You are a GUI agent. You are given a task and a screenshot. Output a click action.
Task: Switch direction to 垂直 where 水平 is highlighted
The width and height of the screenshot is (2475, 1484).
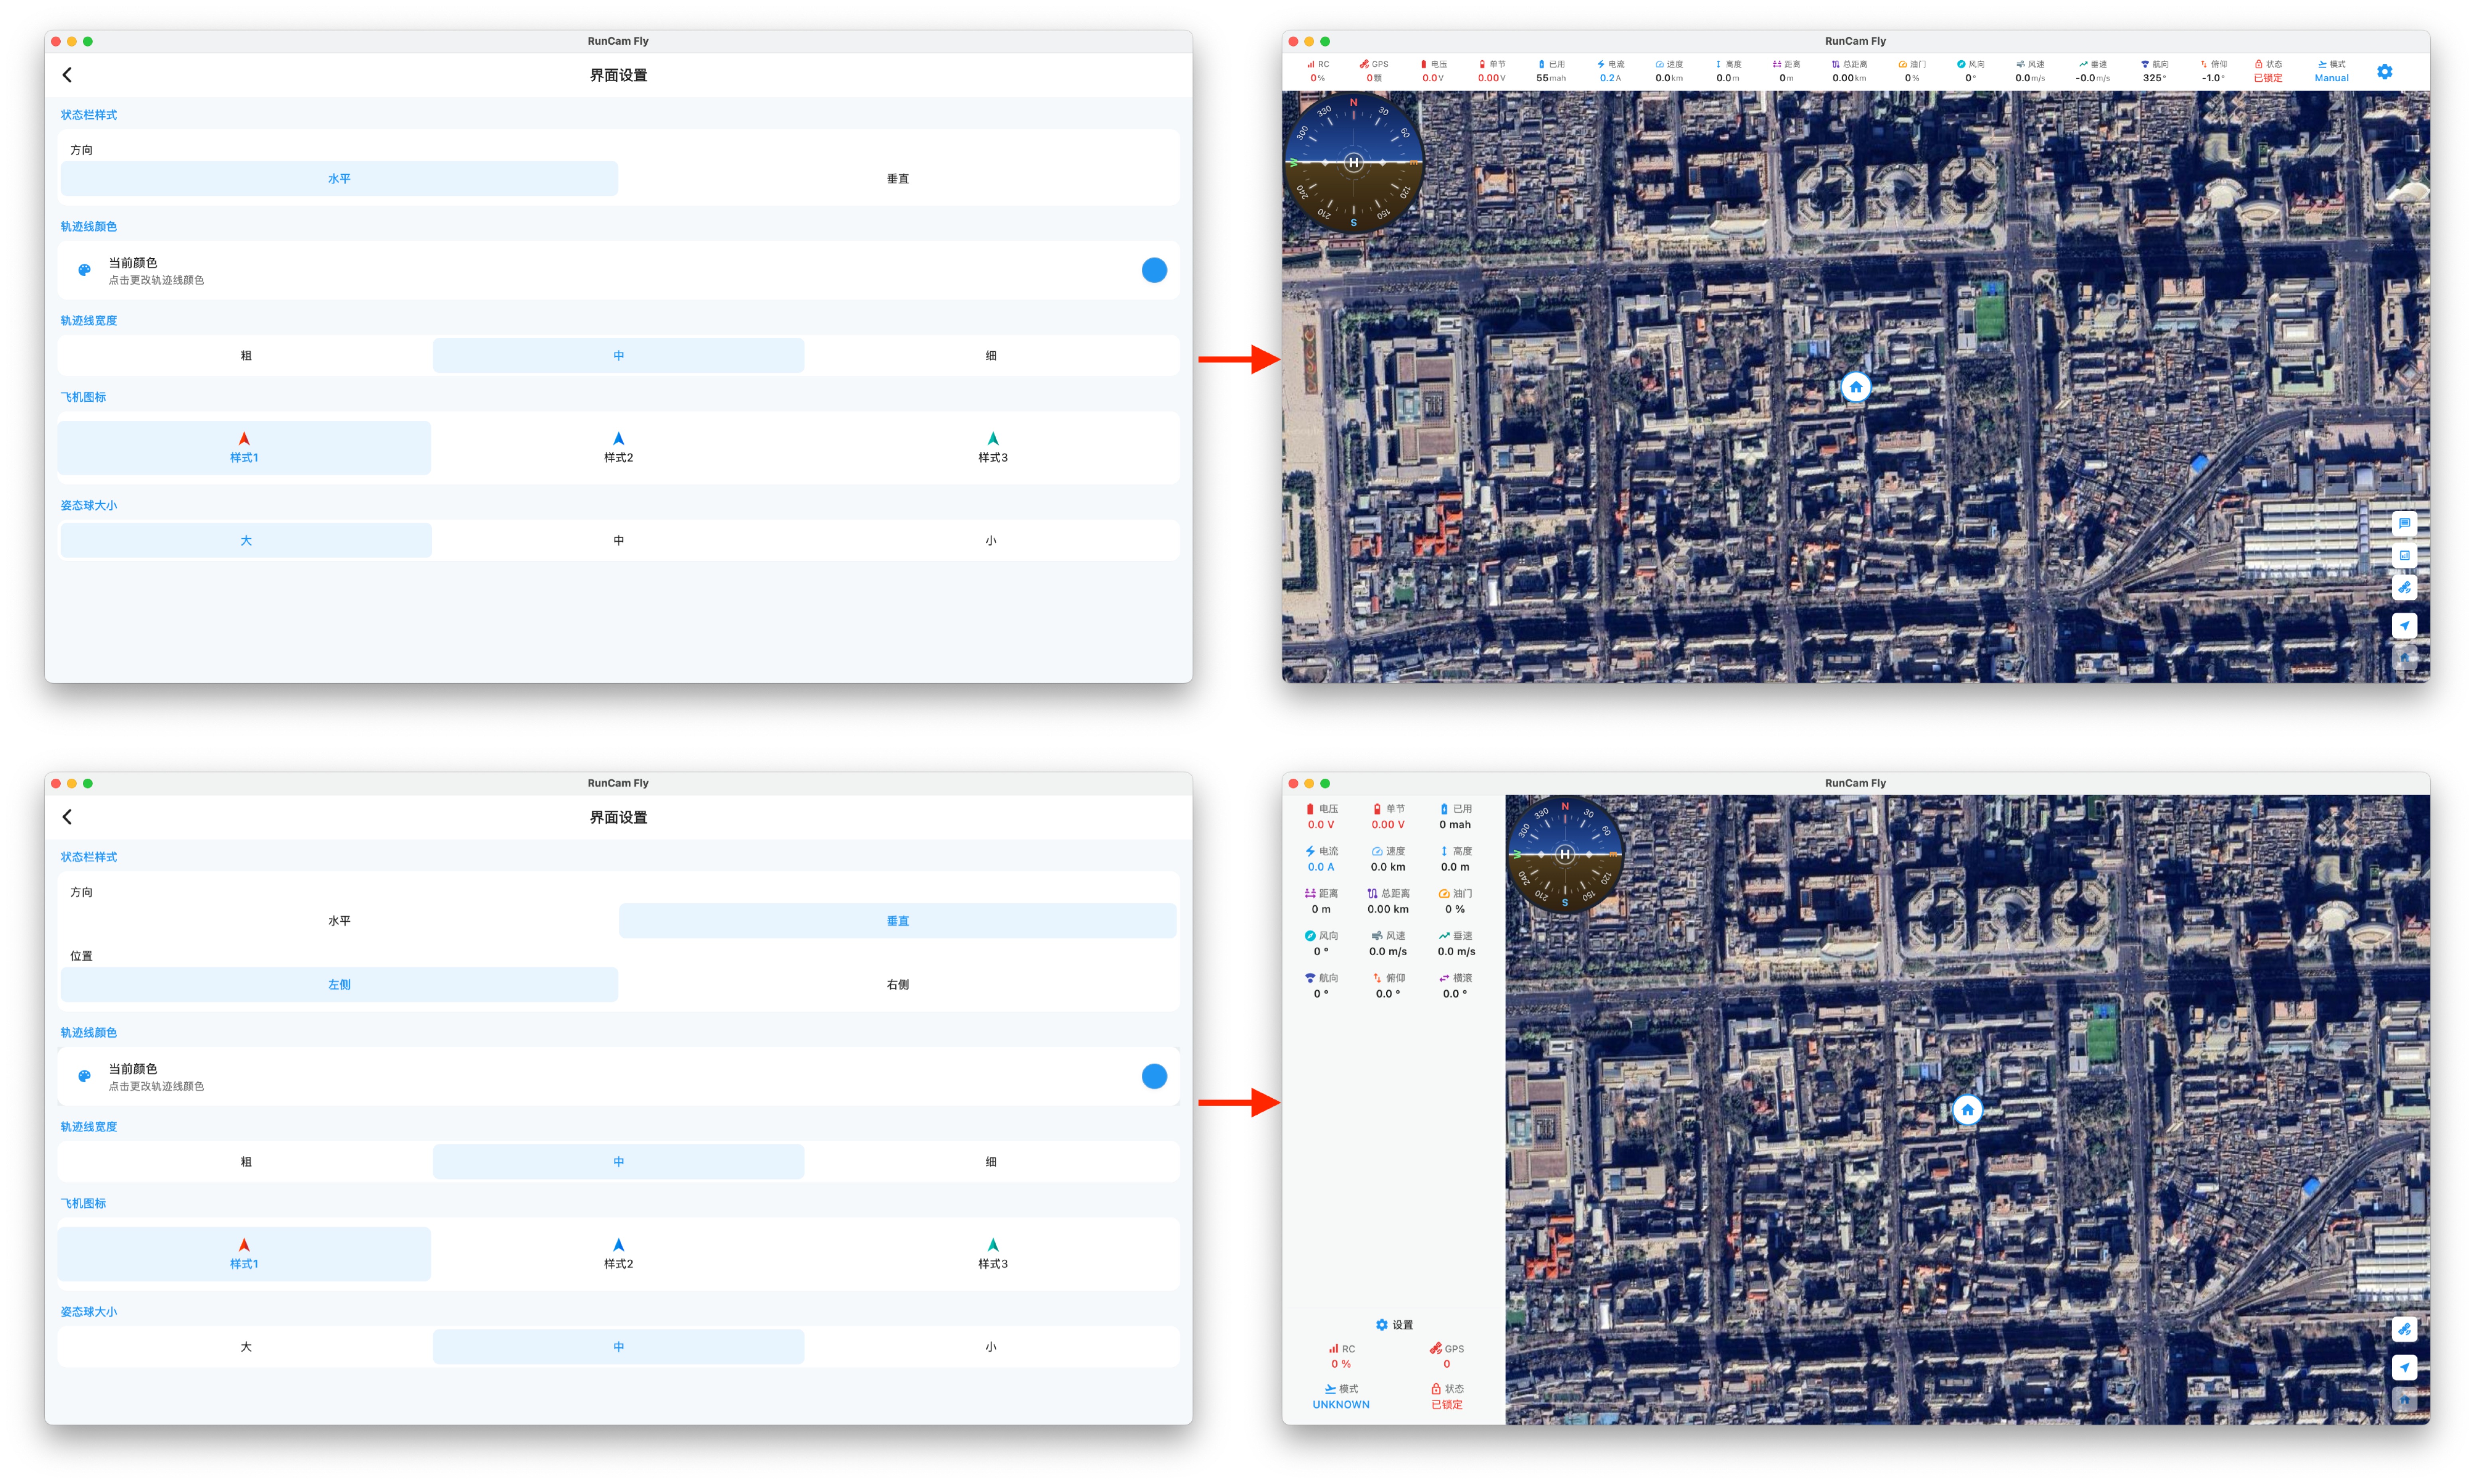point(897,179)
